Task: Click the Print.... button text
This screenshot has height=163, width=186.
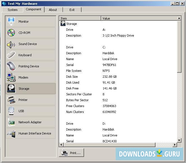Action: (75, 153)
